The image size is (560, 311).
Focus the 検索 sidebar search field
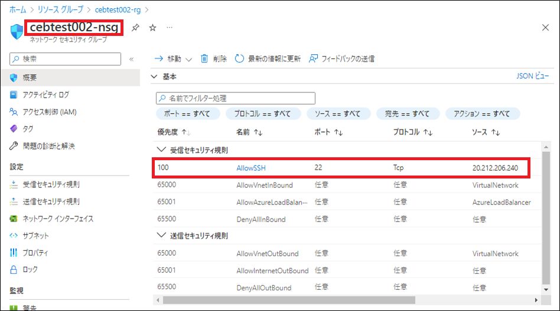point(66,59)
